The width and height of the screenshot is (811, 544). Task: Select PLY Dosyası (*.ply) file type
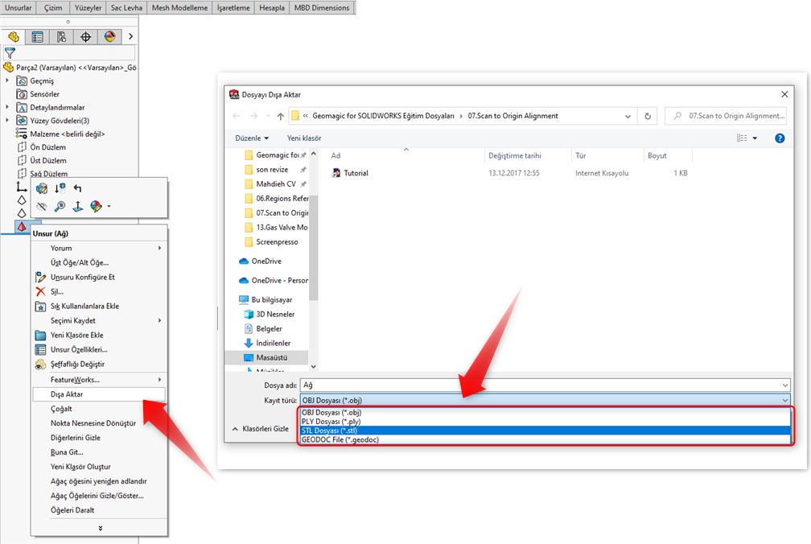point(545,422)
